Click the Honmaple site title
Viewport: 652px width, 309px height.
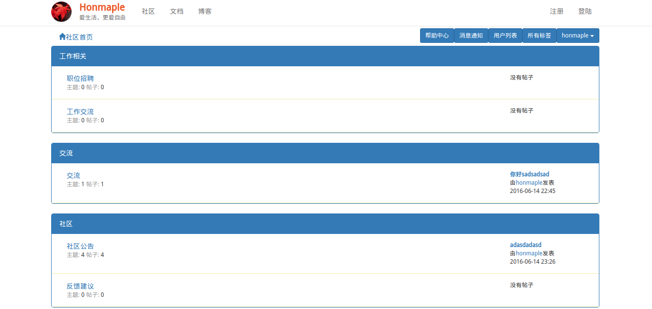(102, 7)
